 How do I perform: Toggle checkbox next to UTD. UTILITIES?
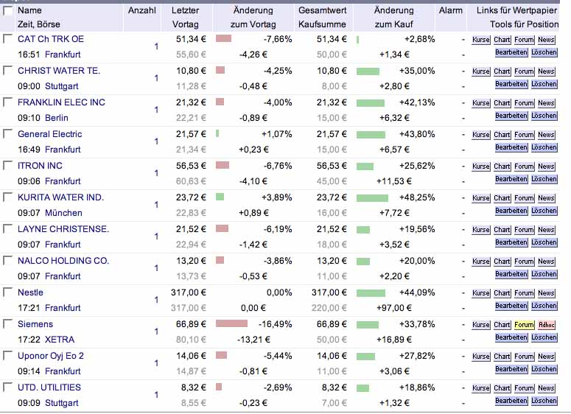pyautogui.click(x=8, y=387)
